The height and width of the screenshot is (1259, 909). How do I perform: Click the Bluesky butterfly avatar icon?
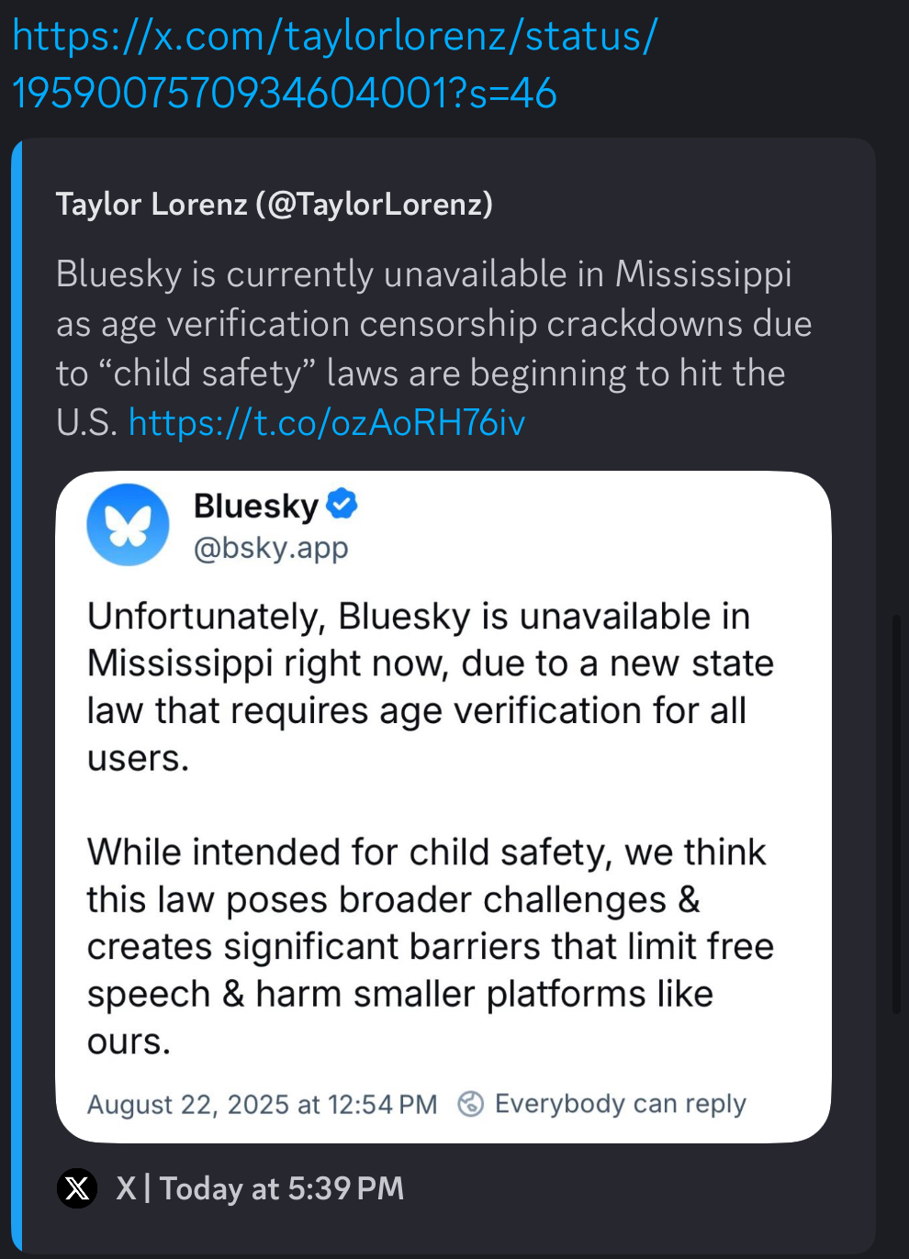(128, 525)
